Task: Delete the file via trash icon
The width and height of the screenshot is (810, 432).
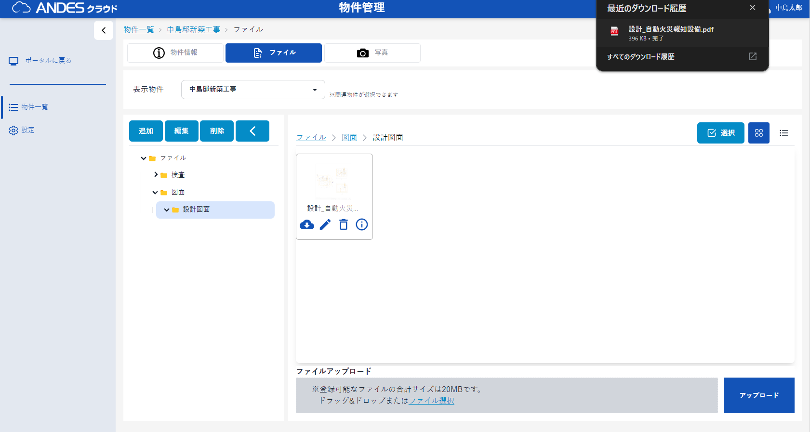Action: 344,225
